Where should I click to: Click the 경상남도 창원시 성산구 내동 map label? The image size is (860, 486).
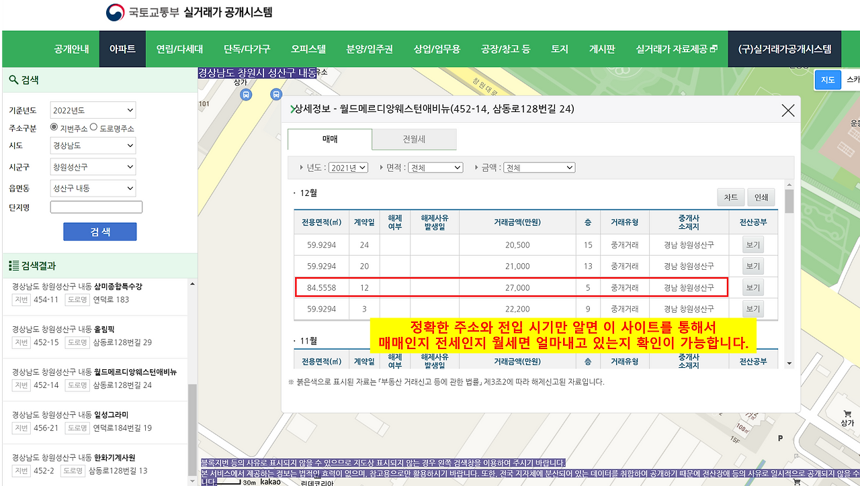pyautogui.click(x=257, y=73)
